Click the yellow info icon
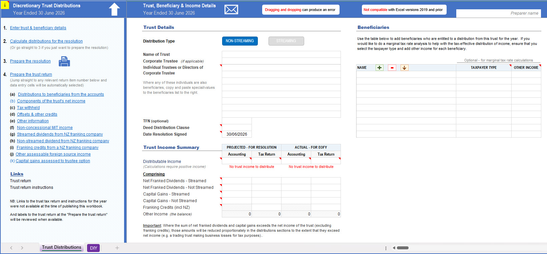This screenshot has height=254, width=547. [x=5, y=5]
